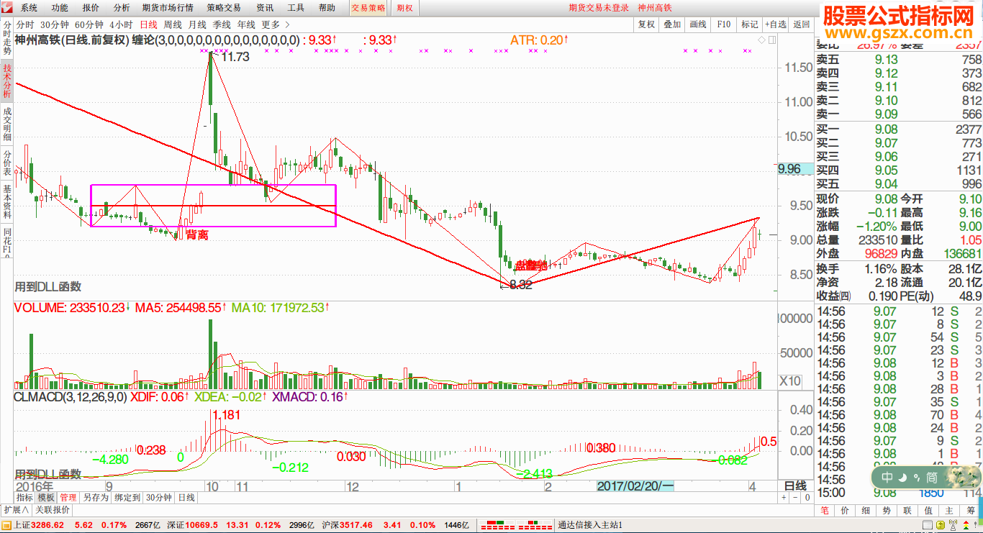Switch chart to 4小时 period
This screenshot has width=983, height=533.
pyautogui.click(x=121, y=24)
